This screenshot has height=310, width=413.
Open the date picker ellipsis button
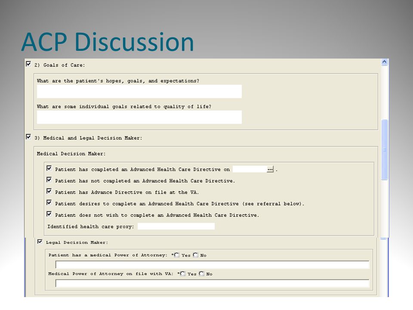pos(270,169)
